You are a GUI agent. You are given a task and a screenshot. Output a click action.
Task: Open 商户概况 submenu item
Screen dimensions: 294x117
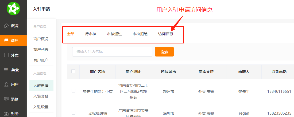point(41,39)
